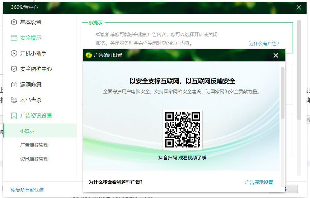Click the 木马查杀 horse icon

pos(14,100)
